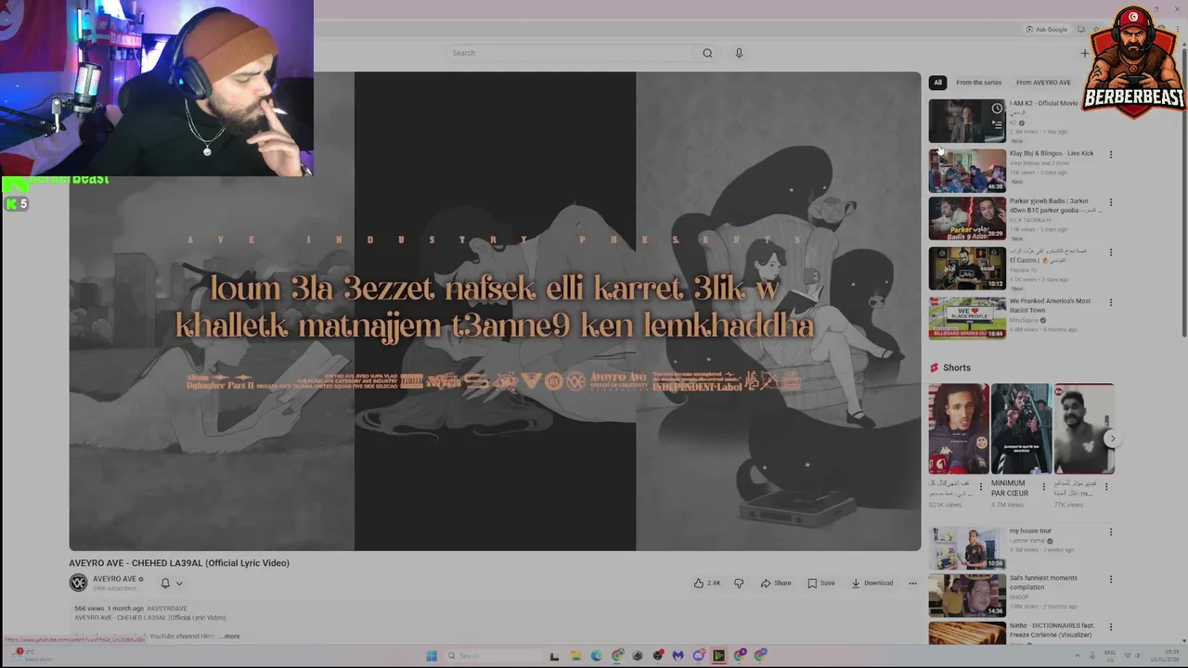Expand the description with ...more
Image resolution: width=1188 pixels, height=668 pixels.
[x=230, y=636]
